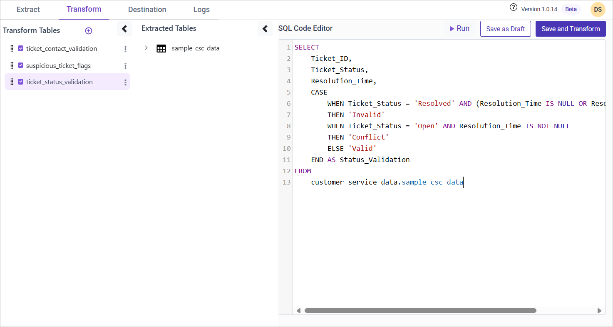
Task: Click the sample_csc_data table grid icon
Action: click(161, 48)
